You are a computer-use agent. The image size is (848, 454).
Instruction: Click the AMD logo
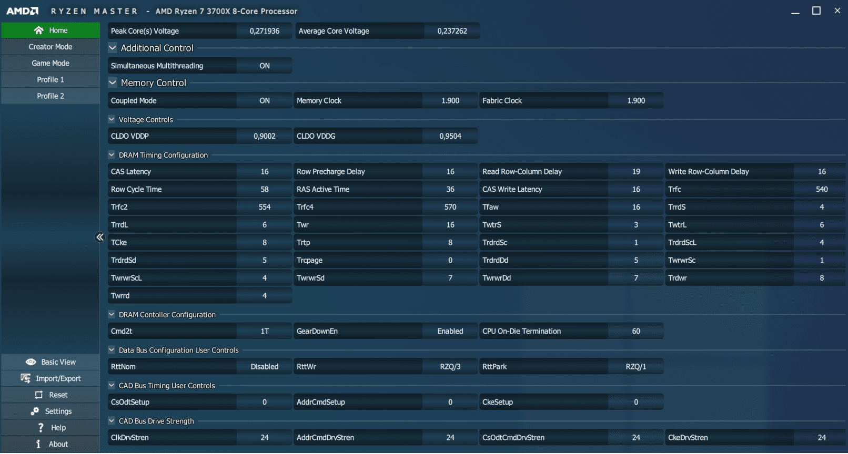[x=22, y=11]
